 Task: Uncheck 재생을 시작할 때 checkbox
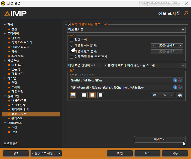71,45
